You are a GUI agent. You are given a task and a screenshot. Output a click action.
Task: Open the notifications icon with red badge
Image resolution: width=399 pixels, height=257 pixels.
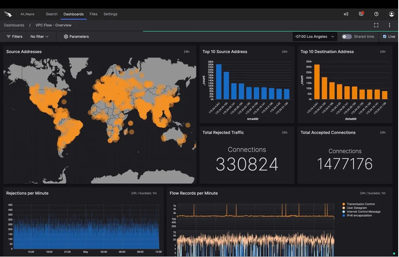361,14
